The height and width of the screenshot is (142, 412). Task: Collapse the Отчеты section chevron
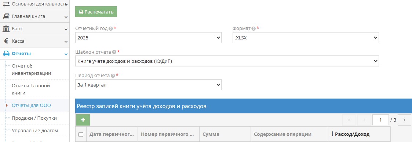pos(66,54)
